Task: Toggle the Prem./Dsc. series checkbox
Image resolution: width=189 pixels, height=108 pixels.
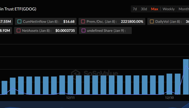Action: pos(83,21)
